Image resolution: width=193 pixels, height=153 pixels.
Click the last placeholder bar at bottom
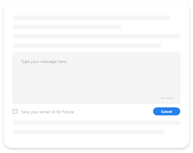tap(88, 132)
